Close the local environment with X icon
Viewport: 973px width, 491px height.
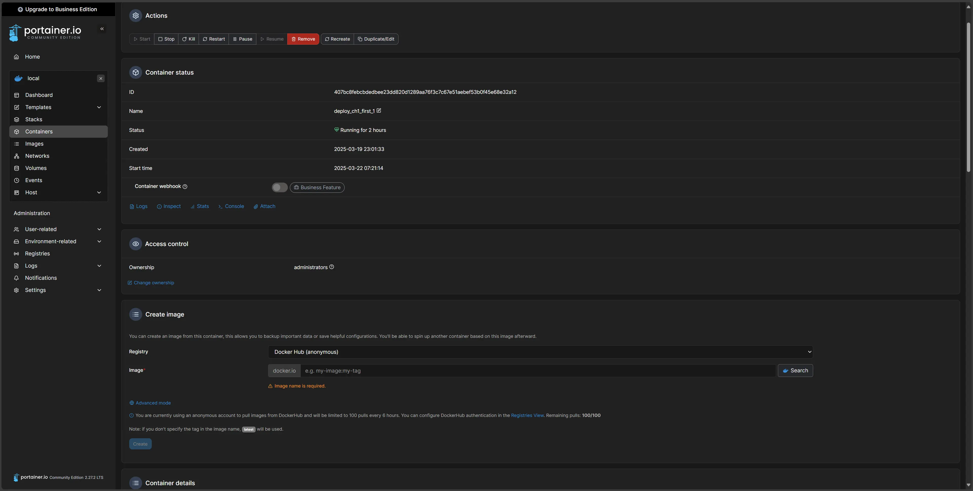101,78
